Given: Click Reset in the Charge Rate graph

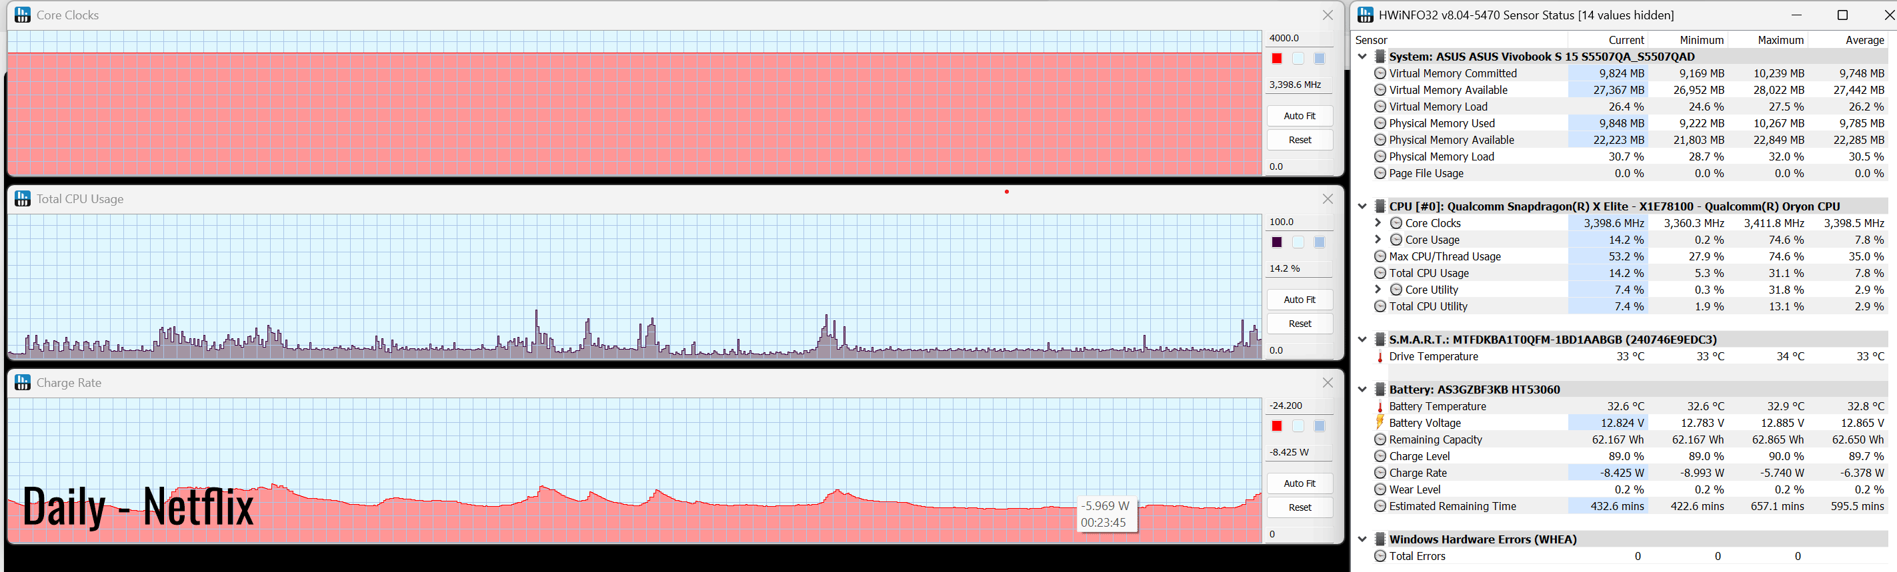Looking at the screenshot, I should click(1300, 508).
